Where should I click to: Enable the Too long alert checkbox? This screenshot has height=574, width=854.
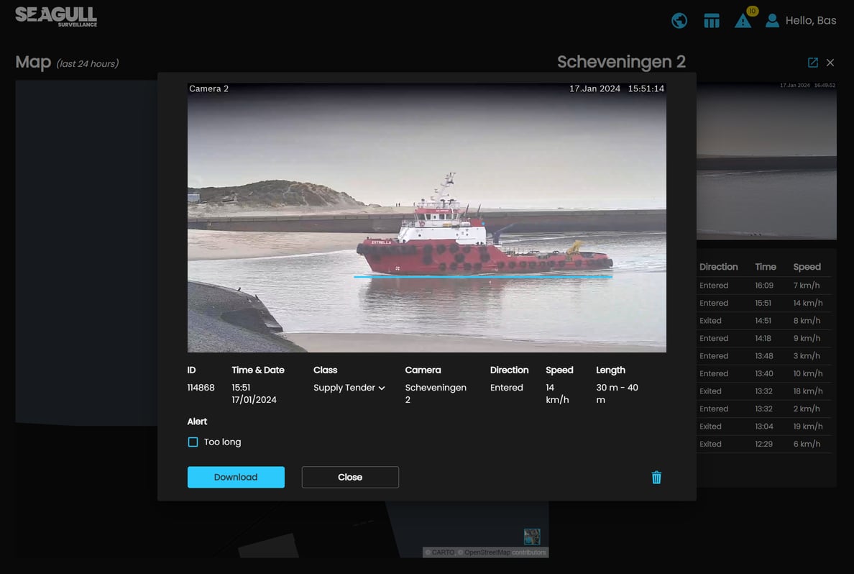pos(193,442)
